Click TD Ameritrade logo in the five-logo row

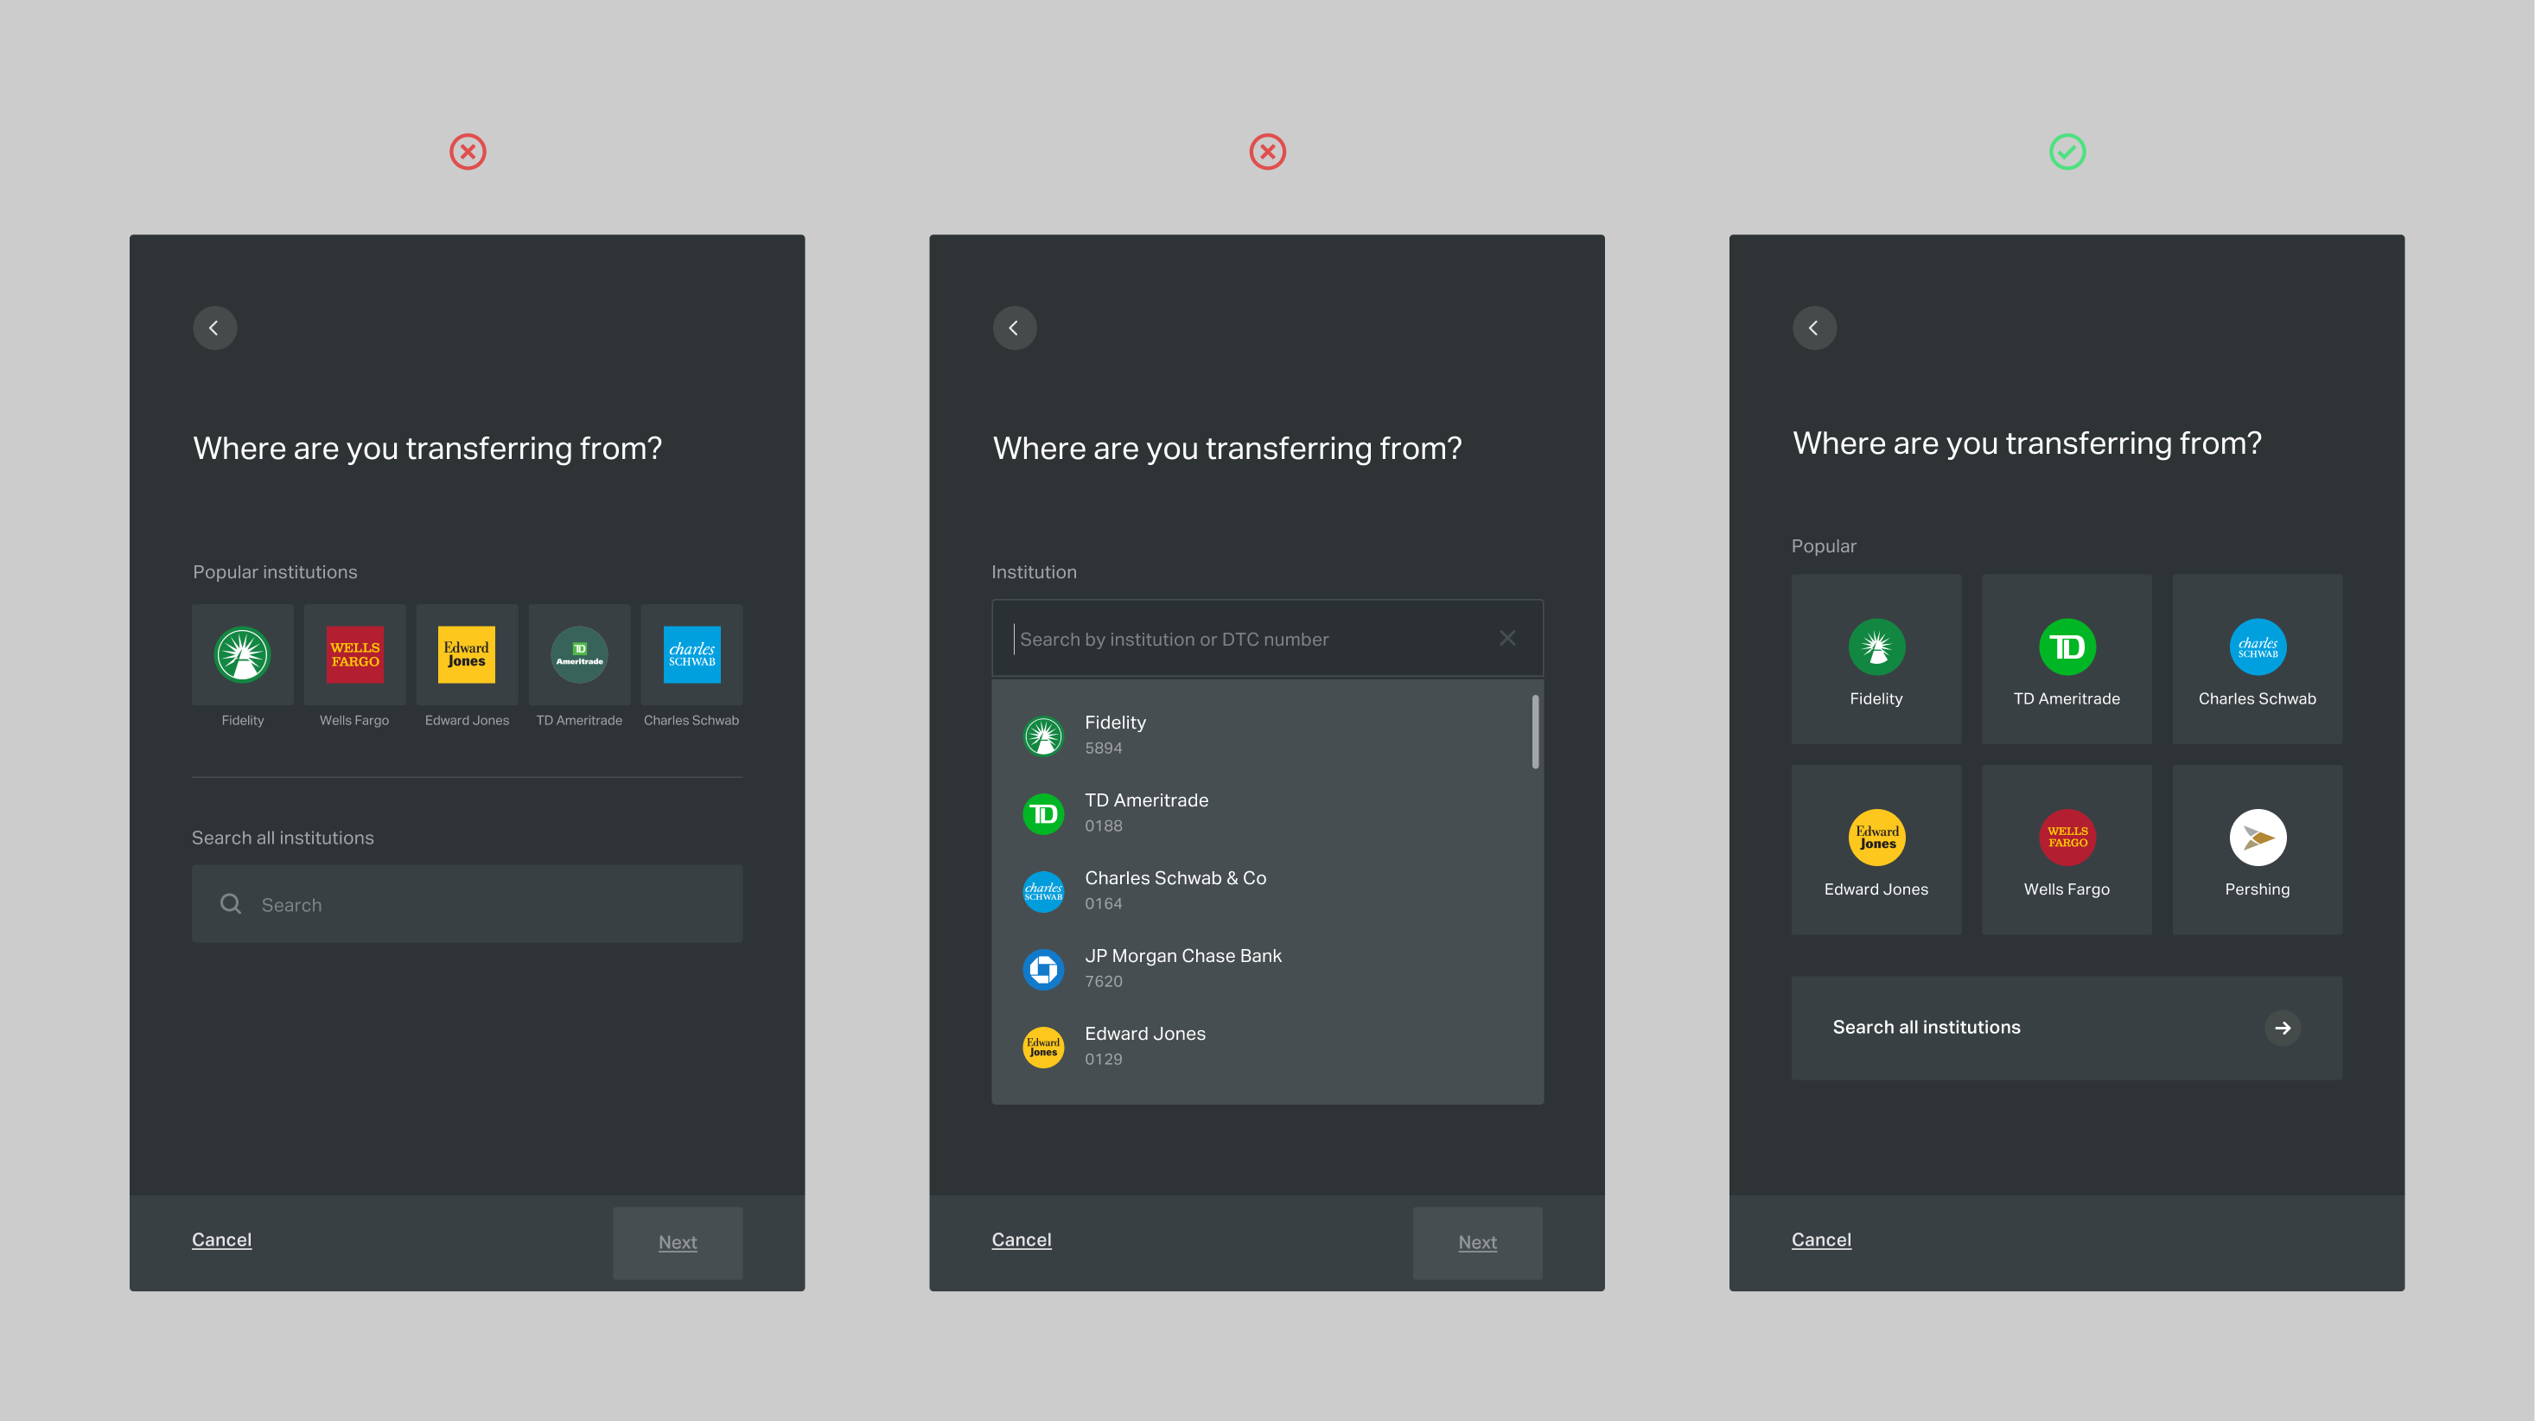pos(578,654)
